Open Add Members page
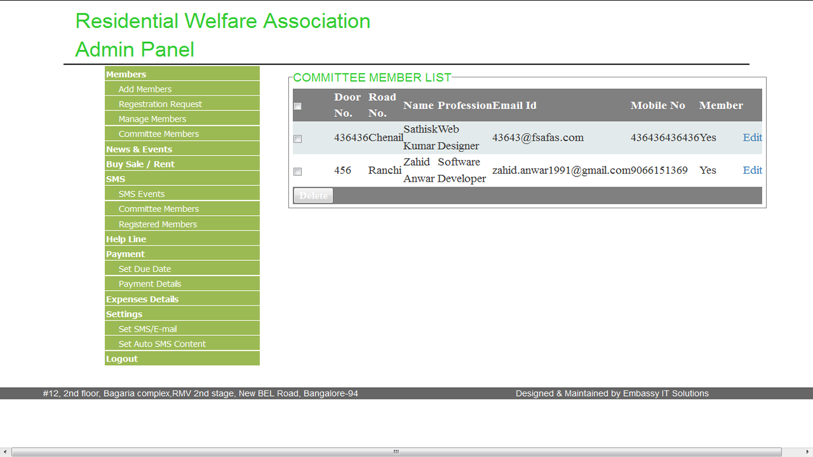 point(182,89)
